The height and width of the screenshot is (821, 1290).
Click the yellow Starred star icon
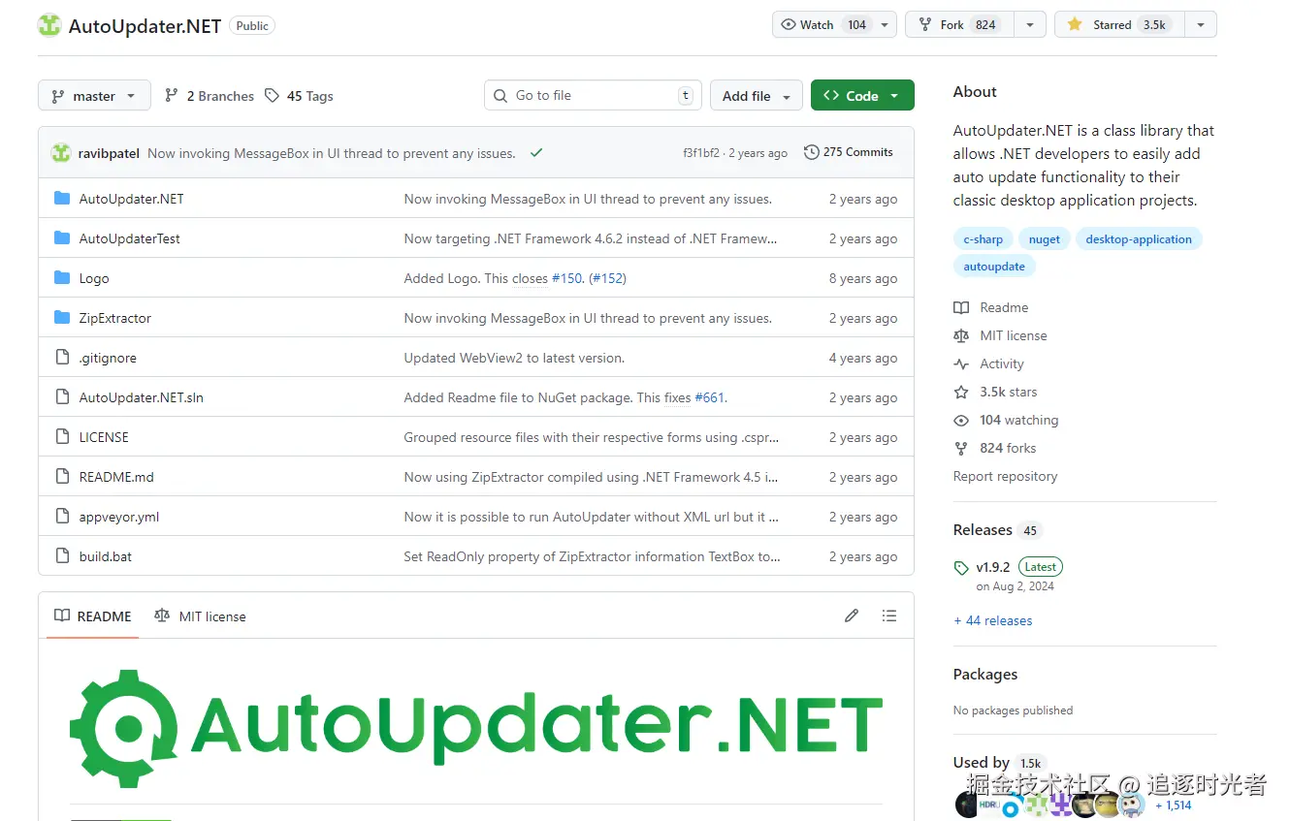point(1075,25)
